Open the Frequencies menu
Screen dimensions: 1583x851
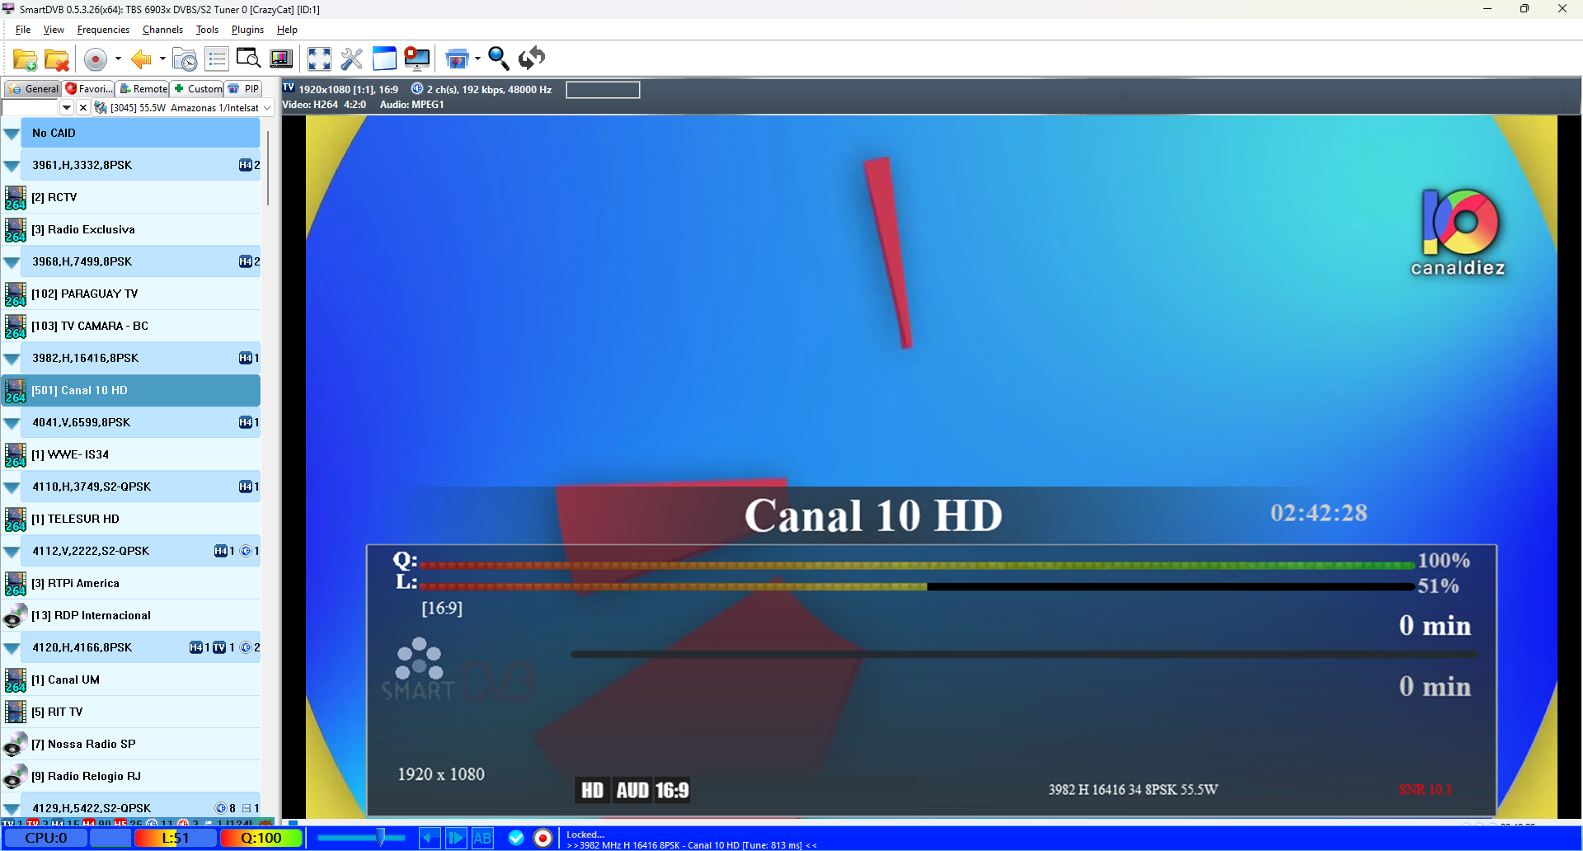click(103, 30)
